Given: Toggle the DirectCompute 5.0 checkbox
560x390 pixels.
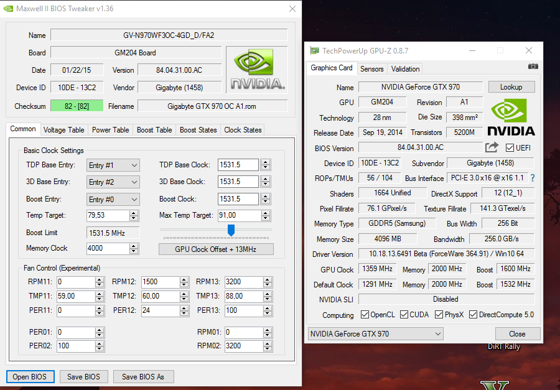Looking at the screenshot, I should click(474, 315).
